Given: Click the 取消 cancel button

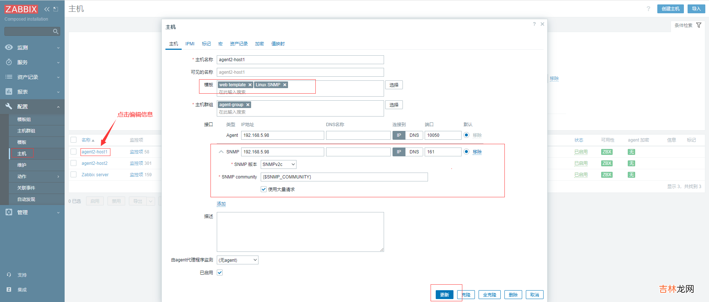Looking at the screenshot, I should tap(534, 295).
